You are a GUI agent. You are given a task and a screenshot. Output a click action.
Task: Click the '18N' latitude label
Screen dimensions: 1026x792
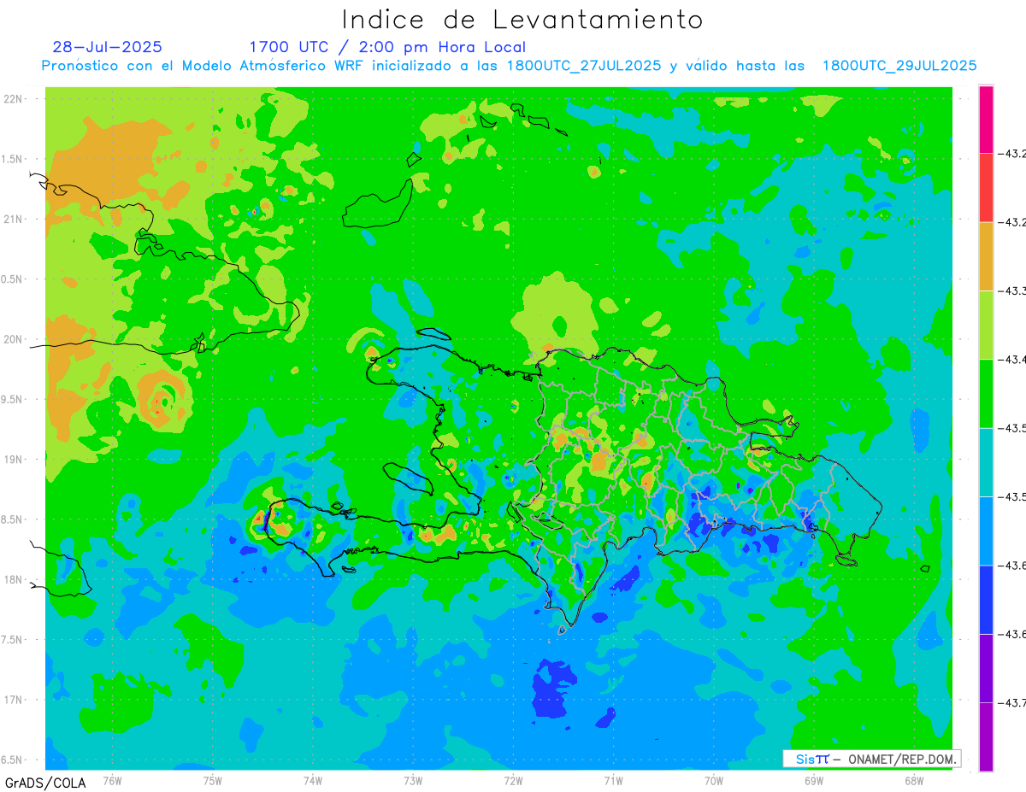click(x=12, y=579)
